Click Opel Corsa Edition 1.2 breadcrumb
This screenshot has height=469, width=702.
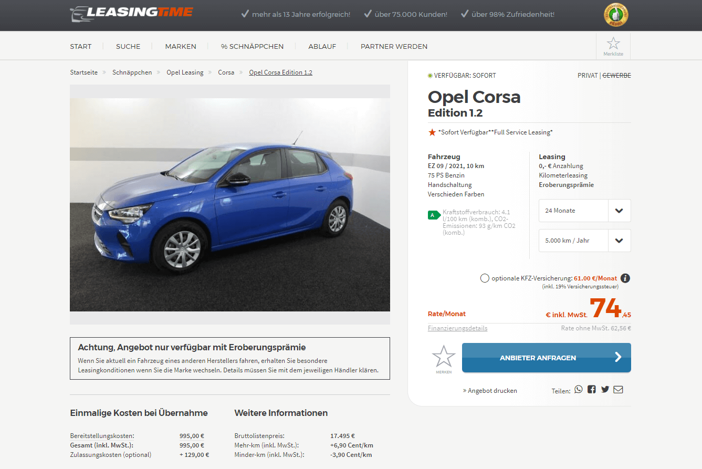coord(280,72)
